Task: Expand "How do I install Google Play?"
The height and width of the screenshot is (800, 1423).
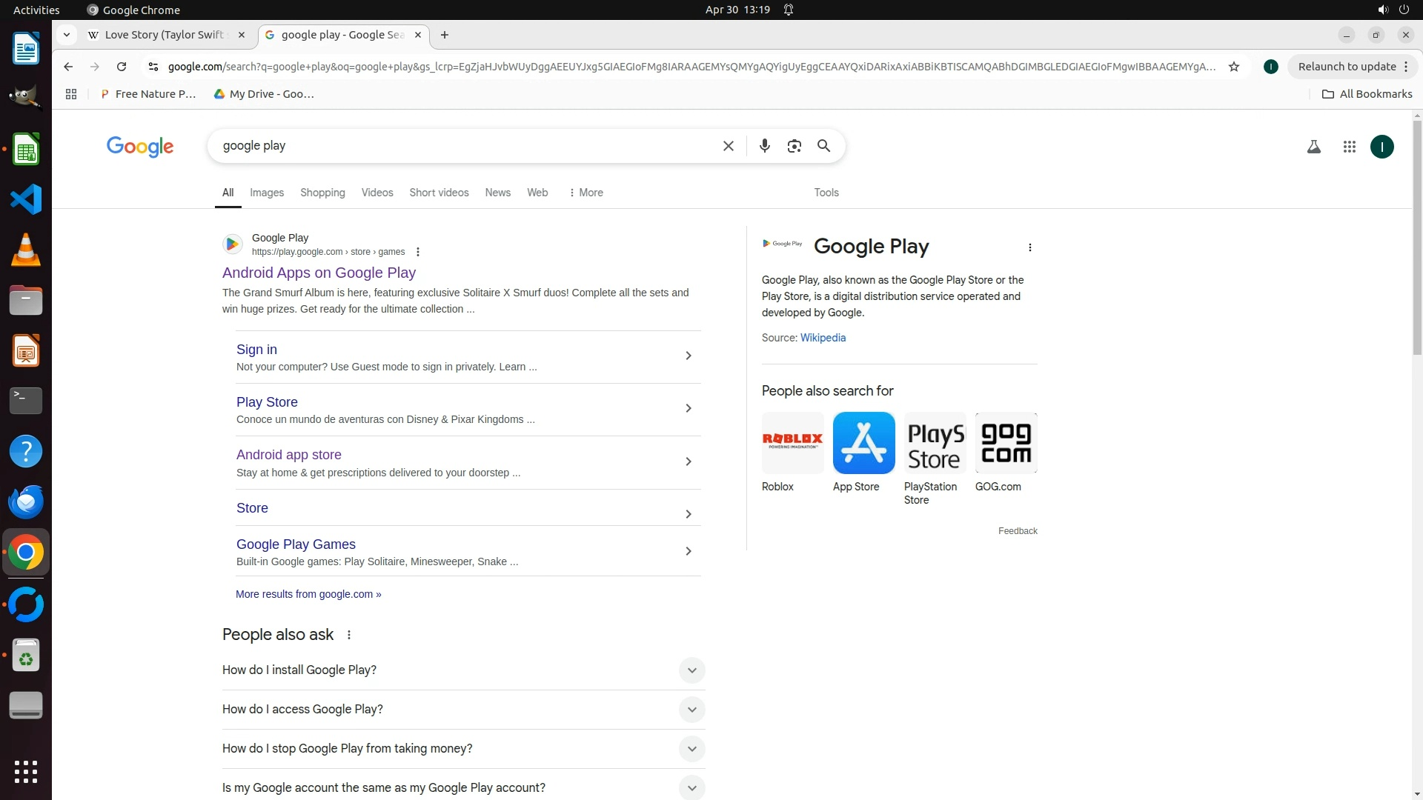Action: click(691, 670)
